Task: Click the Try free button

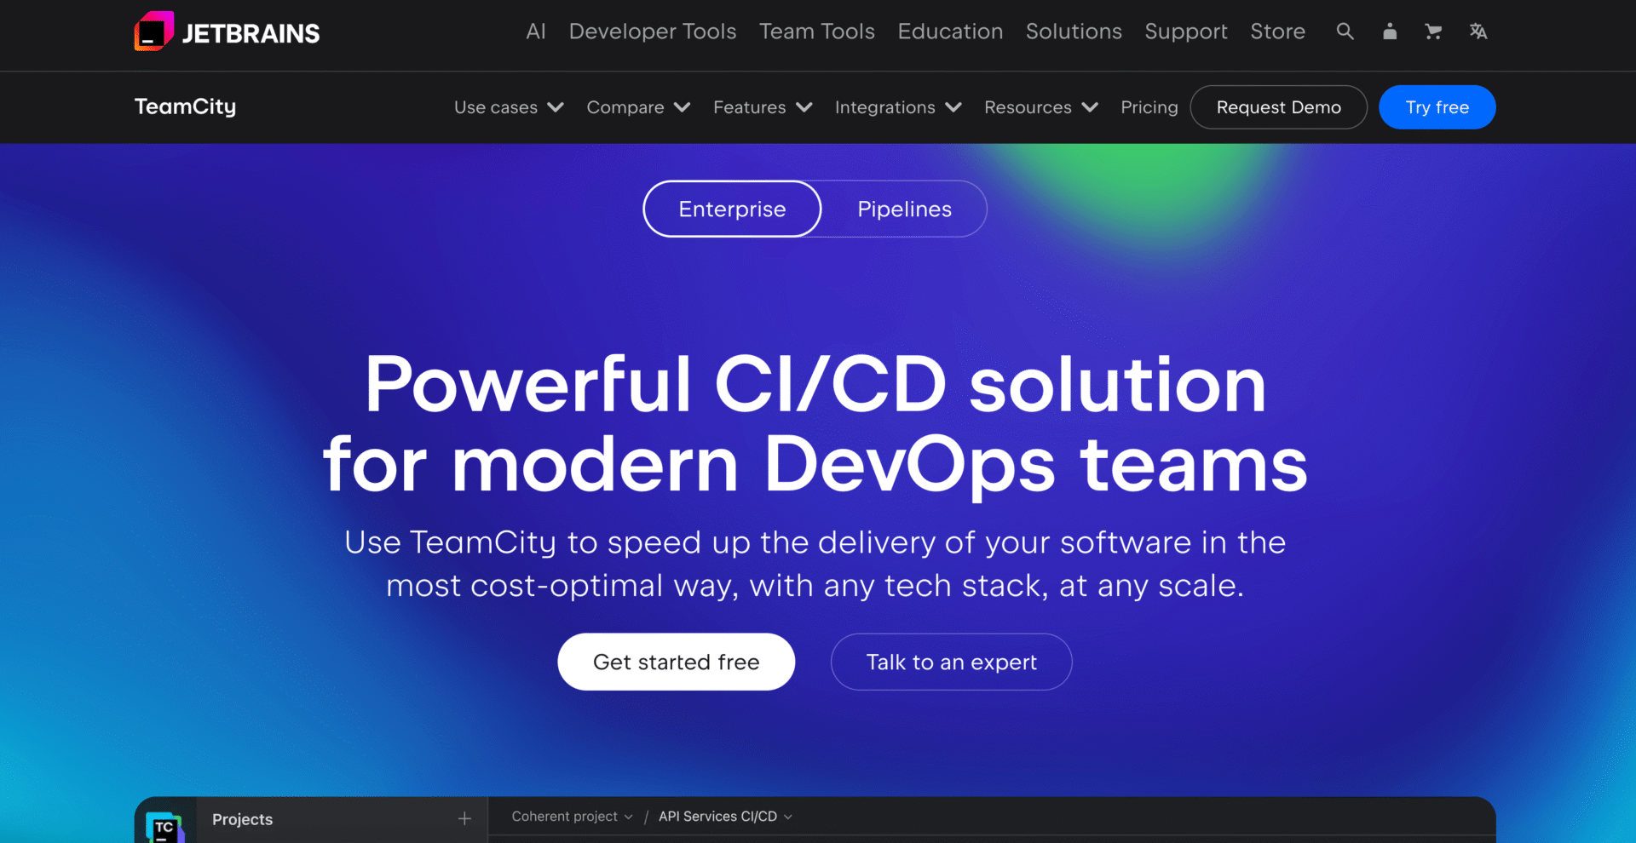Action: tap(1437, 106)
